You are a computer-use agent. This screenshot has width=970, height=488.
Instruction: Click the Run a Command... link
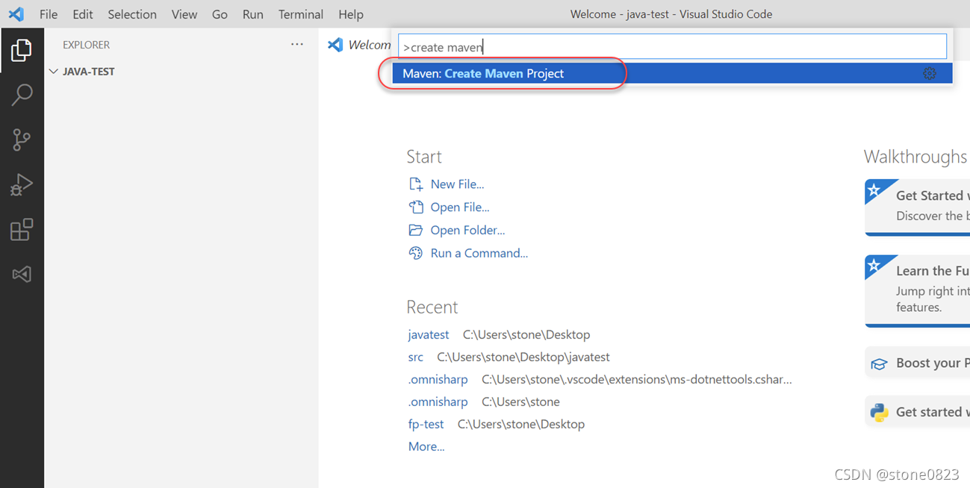[479, 254]
